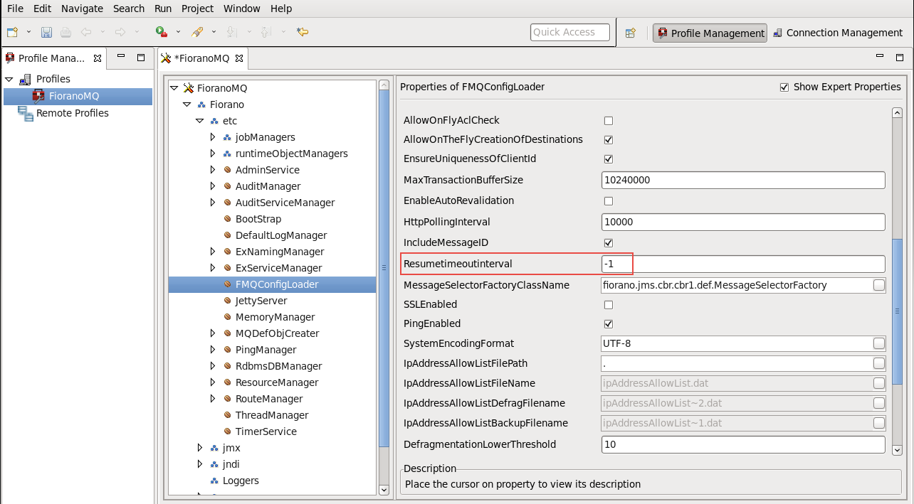Expand the jndi tree node
This screenshot has width=914, height=504.
coord(200,464)
